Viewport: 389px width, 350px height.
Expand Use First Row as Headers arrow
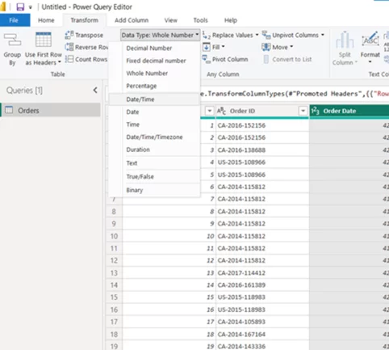pos(60,62)
